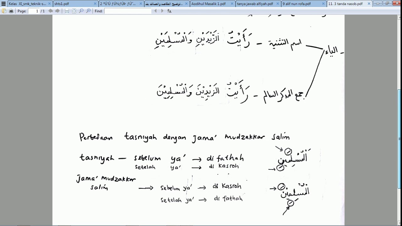Click the page number input field

[x=34, y=11]
